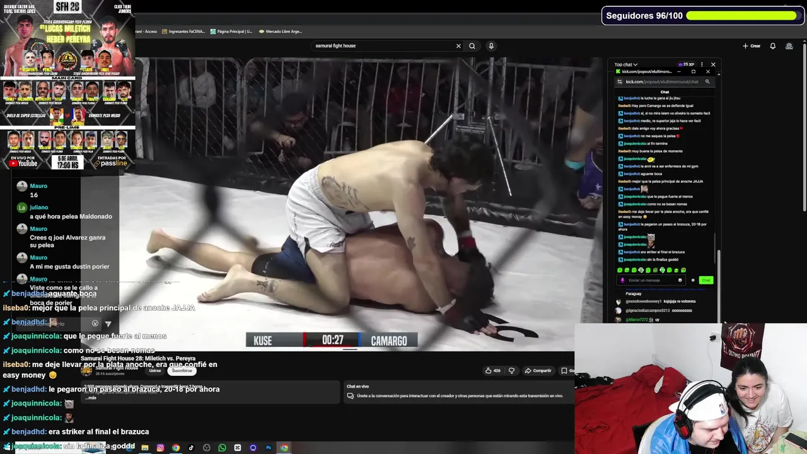Open Instagram from the taskbar
The width and height of the screenshot is (807, 454).
coord(160,448)
